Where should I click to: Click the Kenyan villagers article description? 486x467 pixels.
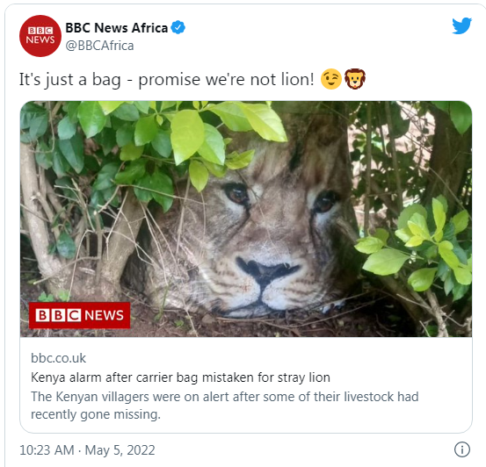(225, 405)
